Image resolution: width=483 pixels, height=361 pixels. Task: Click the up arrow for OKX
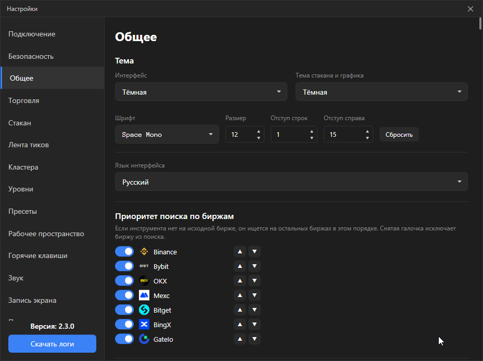239,281
